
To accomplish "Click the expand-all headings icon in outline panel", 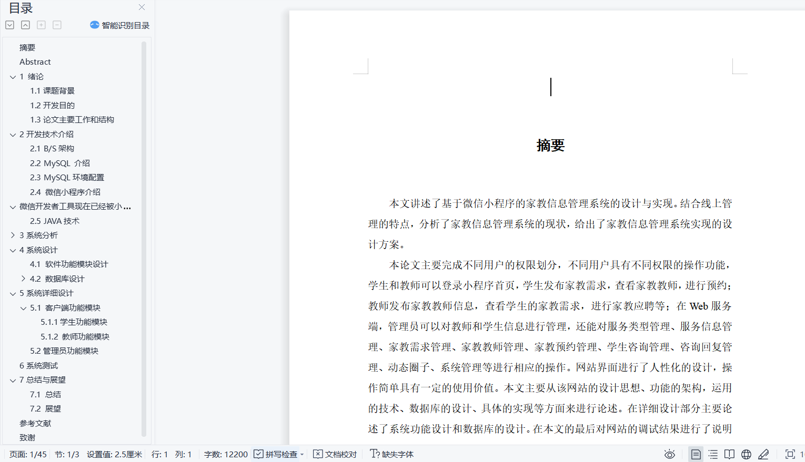I will coord(9,25).
